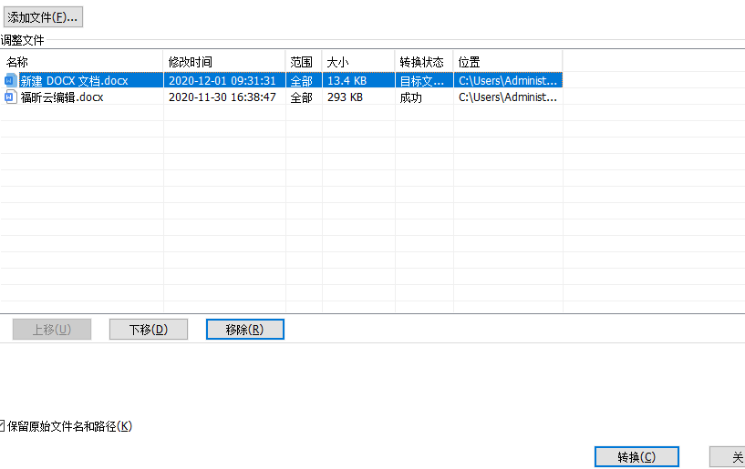Viewport: 745px width, 469px height.
Task: Click the 13.4 KB size cell
Action: pos(347,81)
